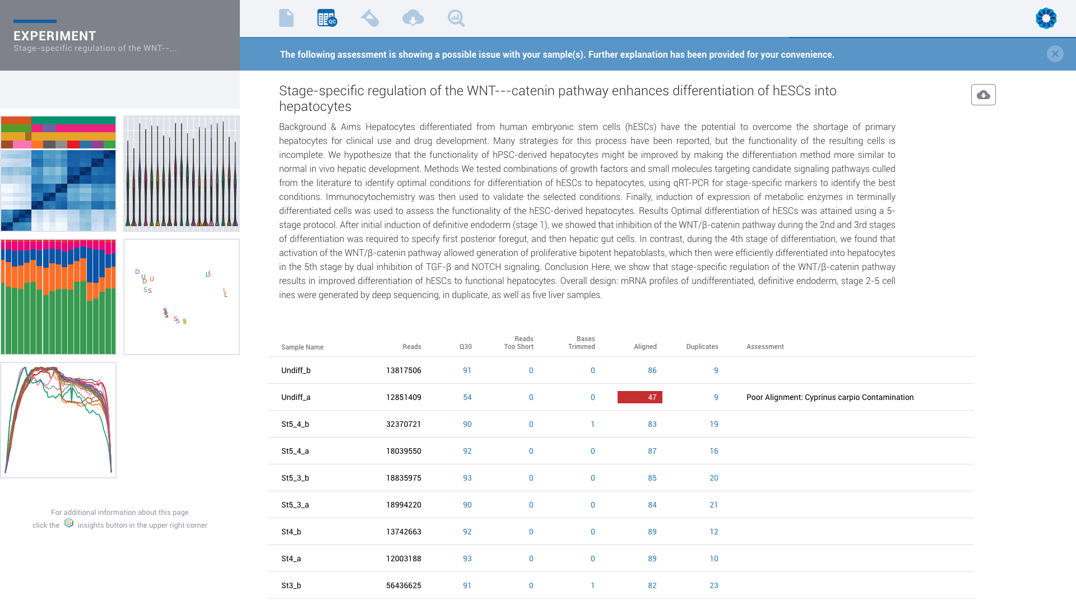1076x605 pixels.
Task: Click Bases Trimmed value 1 for St5_4_b
Action: 593,424
